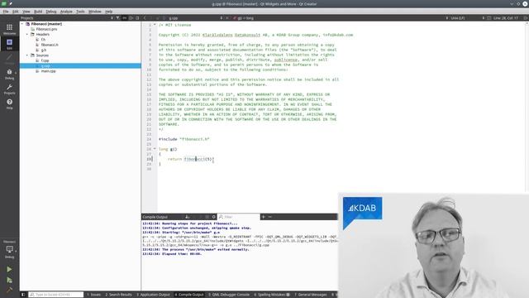Click the filter tree icon in Projects panel

117,18
